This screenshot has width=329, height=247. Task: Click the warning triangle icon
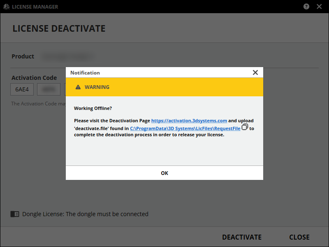78,87
